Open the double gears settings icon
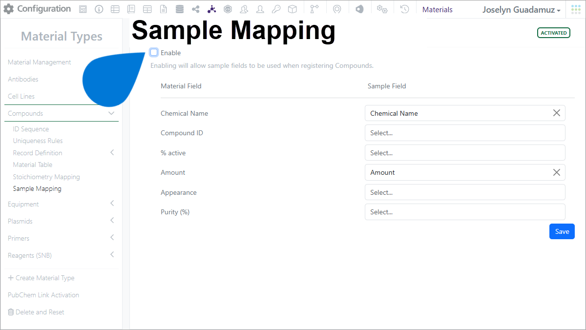The image size is (586, 330). tap(382, 9)
